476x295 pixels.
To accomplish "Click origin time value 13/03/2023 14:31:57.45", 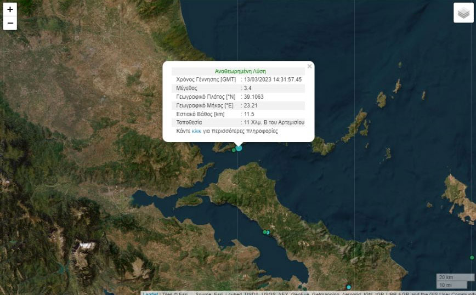I will click(273, 80).
